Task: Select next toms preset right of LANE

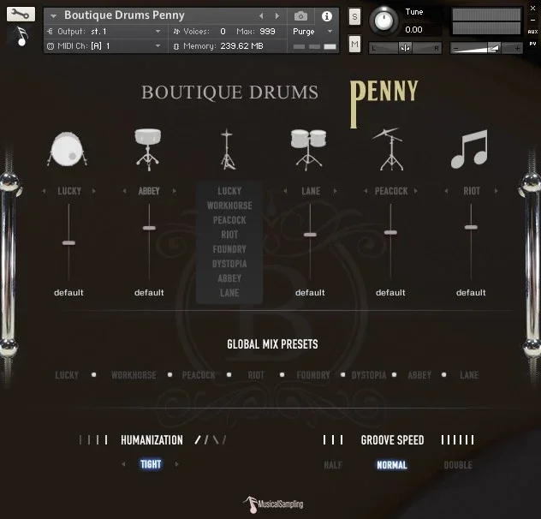Action: click(x=335, y=191)
